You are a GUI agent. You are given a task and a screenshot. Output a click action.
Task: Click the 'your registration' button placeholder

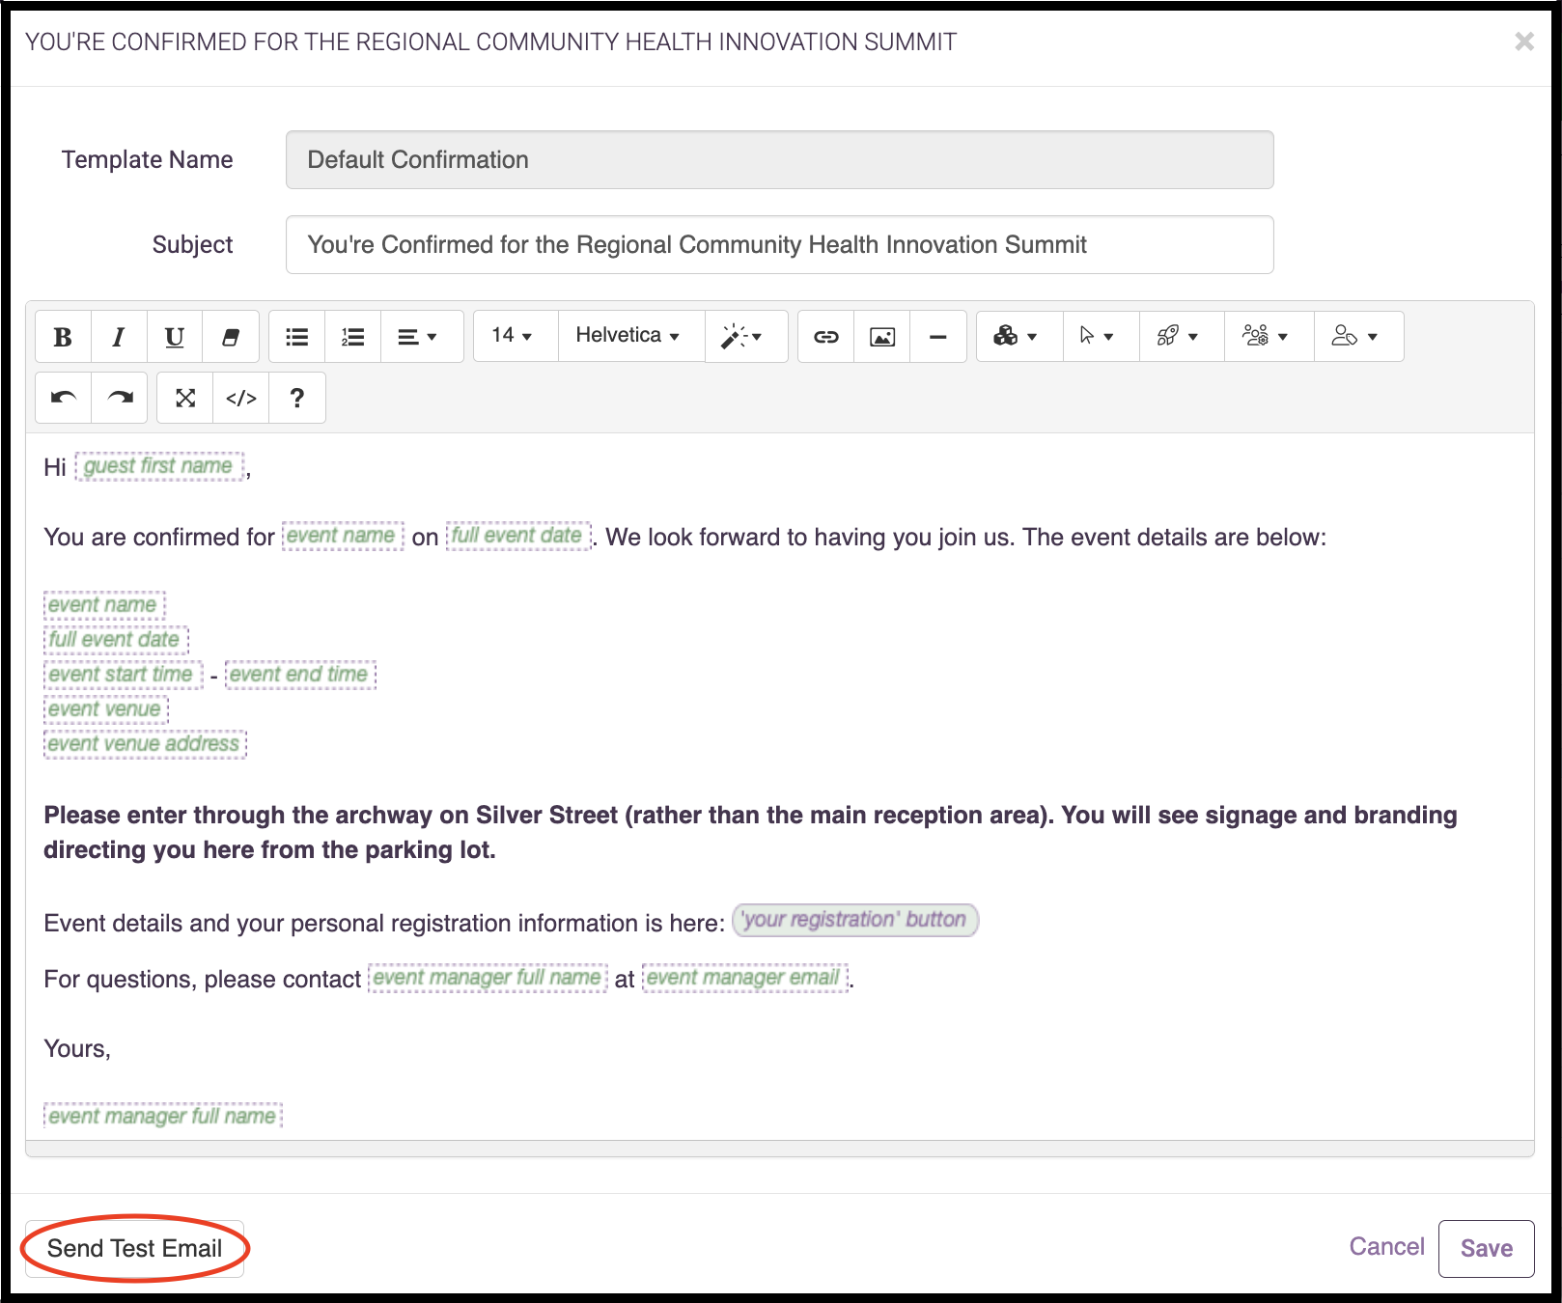coord(855,920)
